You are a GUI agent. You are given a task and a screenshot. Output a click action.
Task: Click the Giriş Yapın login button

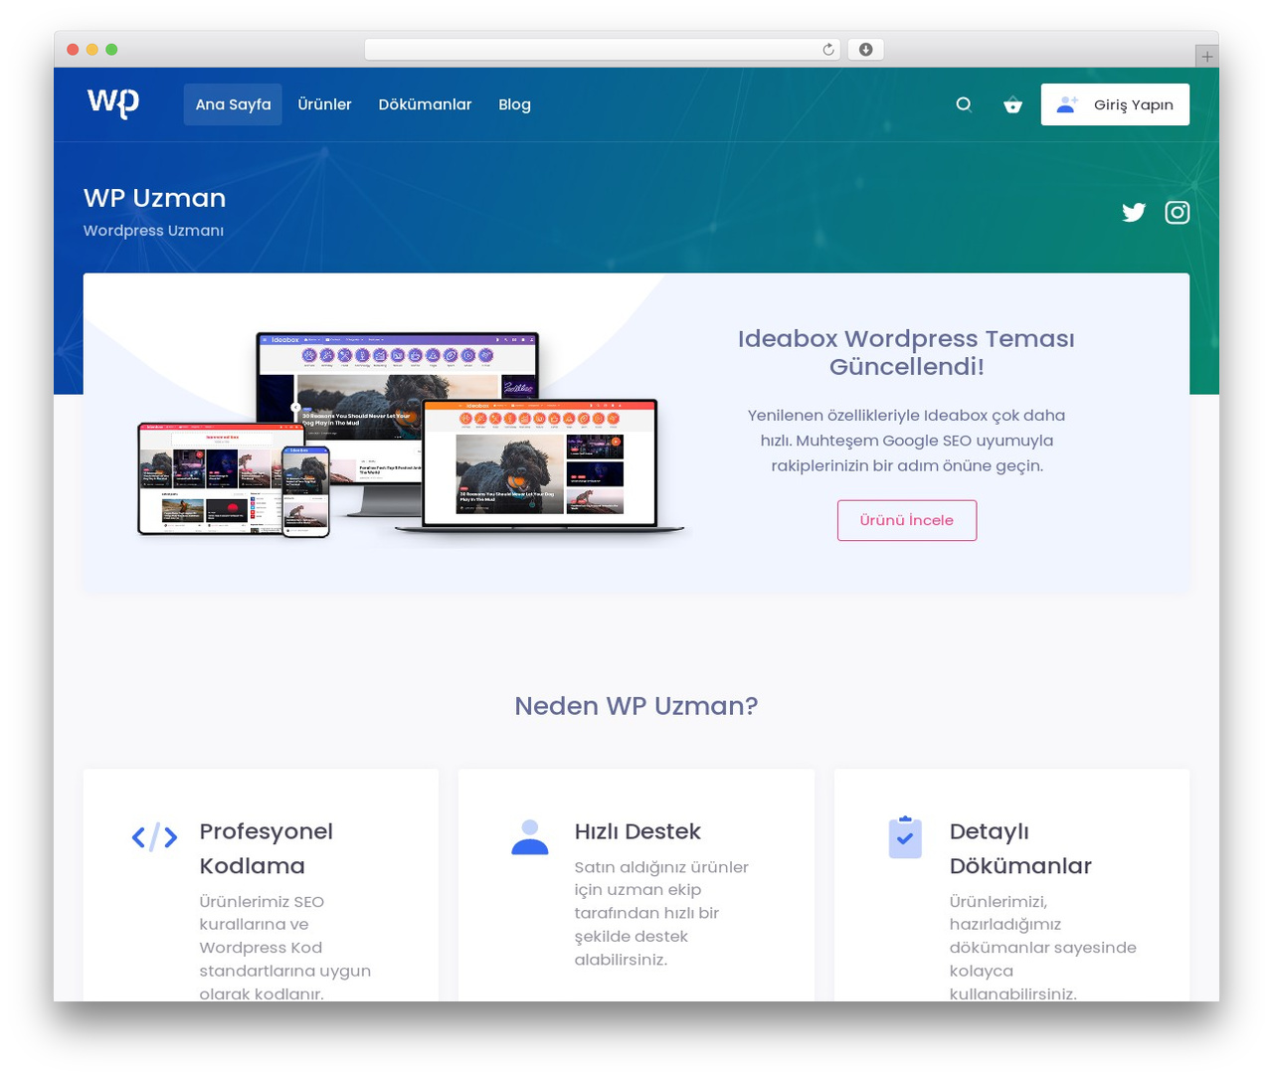[x=1115, y=104]
